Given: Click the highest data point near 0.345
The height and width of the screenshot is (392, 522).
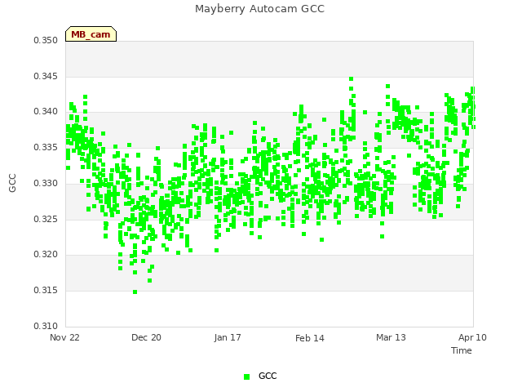Looking at the screenshot, I should pos(351,79).
